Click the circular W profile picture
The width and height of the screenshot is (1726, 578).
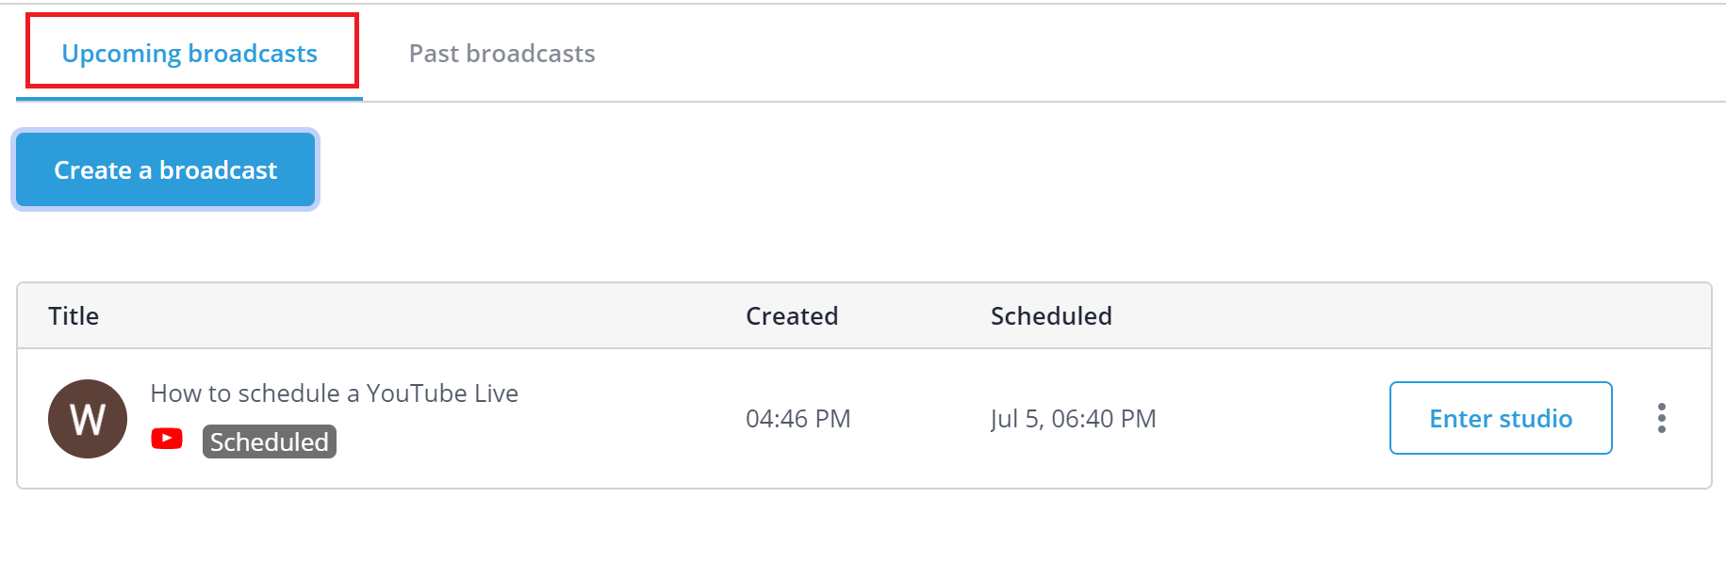coord(88,419)
